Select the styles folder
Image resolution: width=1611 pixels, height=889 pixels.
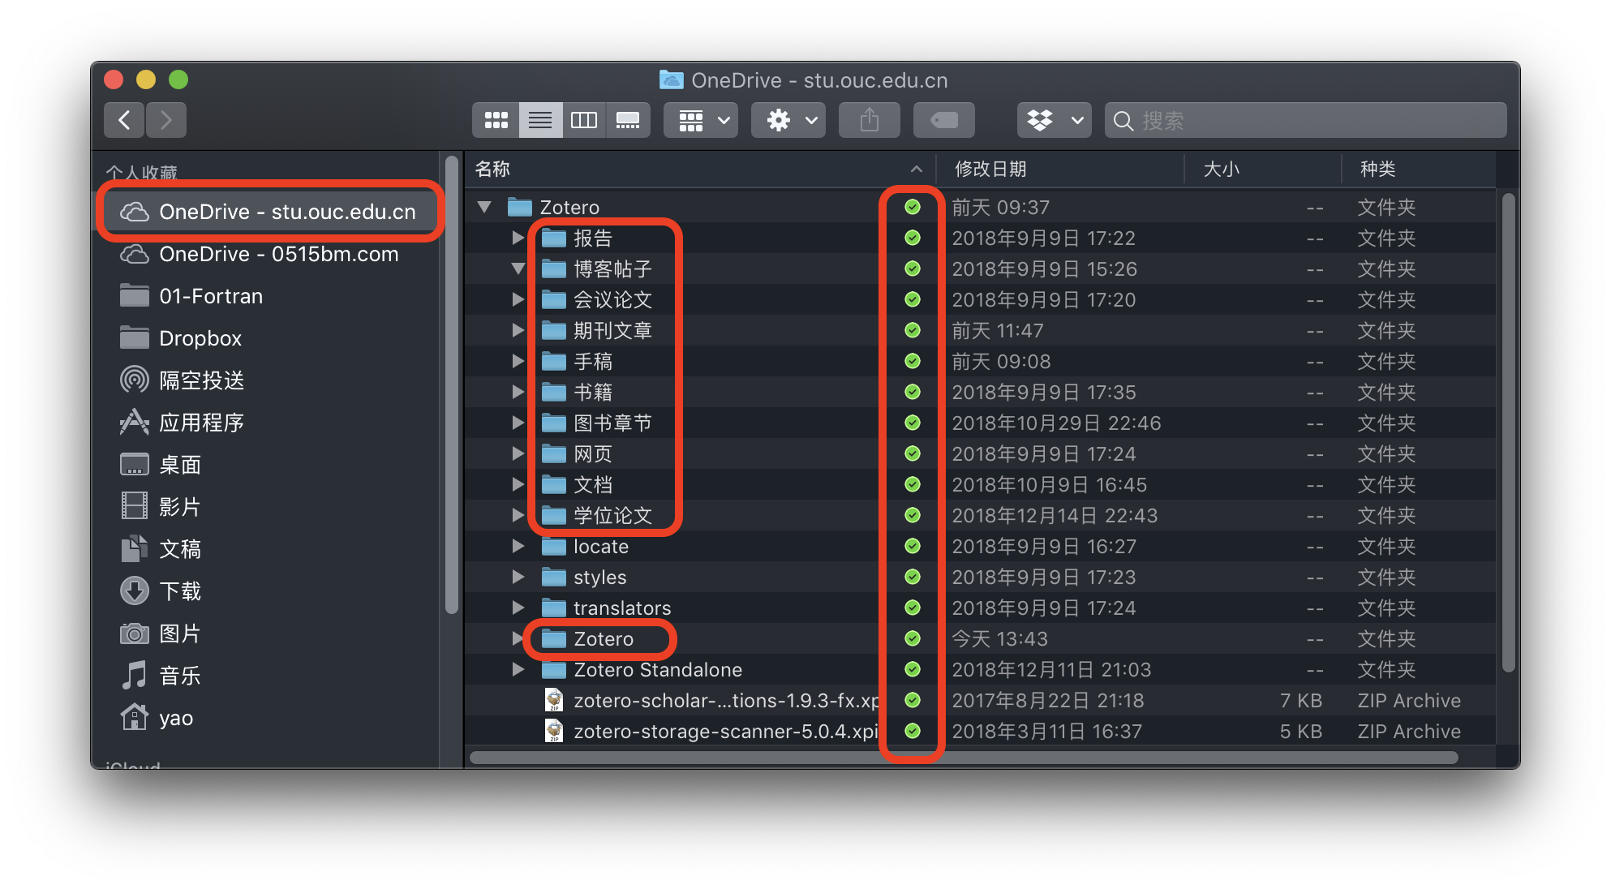[x=980, y=577]
